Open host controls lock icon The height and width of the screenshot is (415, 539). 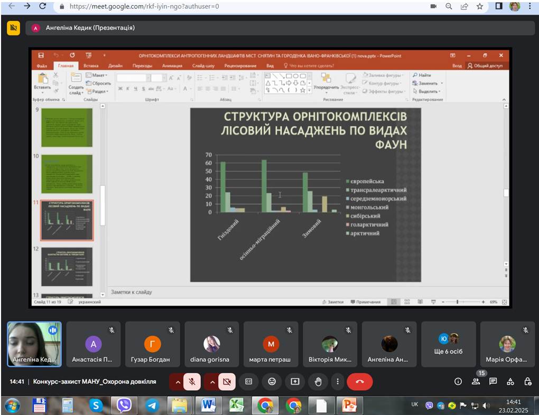coord(527,382)
